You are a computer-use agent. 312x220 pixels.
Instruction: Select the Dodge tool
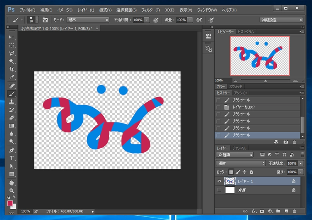click(12, 142)
